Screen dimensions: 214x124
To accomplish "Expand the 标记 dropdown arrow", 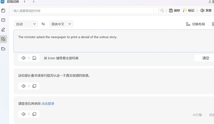I will pyautogui.click(x=197, y=10).
